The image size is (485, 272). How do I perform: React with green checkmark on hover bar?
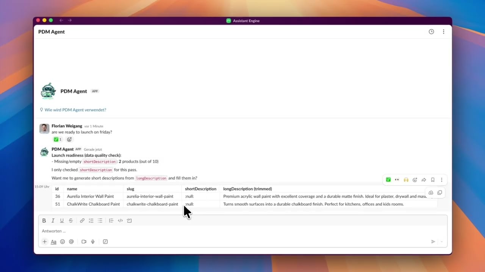388,180
